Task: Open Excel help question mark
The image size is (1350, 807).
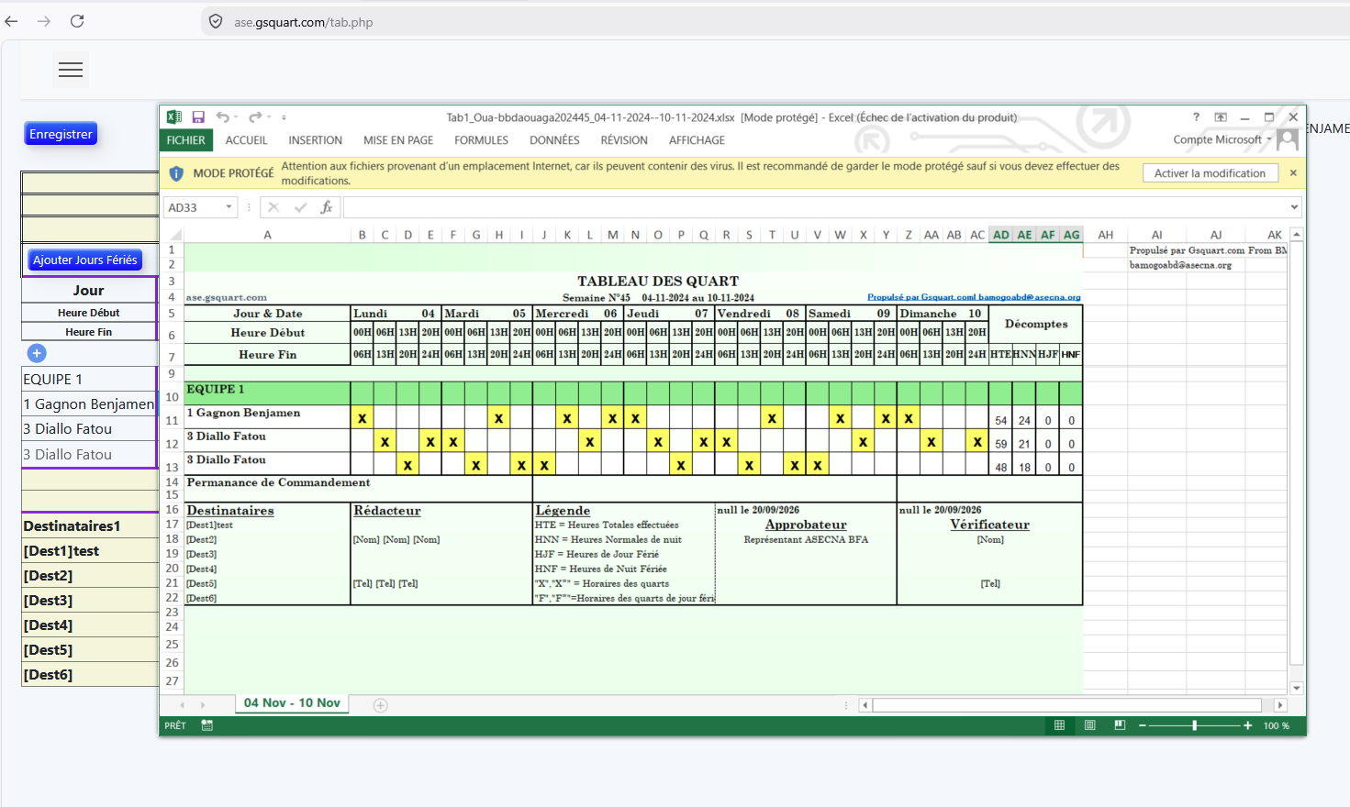Action: point(1196,117)
